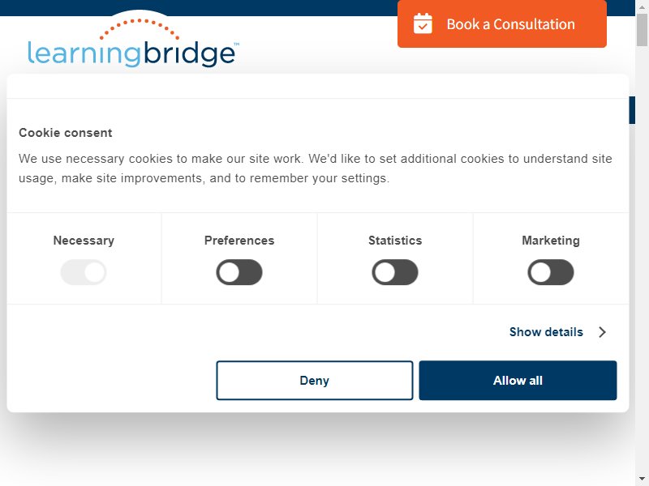
Task: Select the Preferences category label
Action: click(x=239, y=241)
